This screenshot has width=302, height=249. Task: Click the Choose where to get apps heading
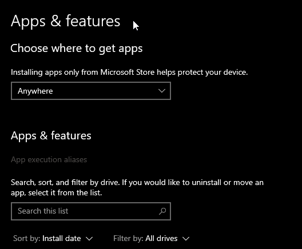(x=77, y=49)
